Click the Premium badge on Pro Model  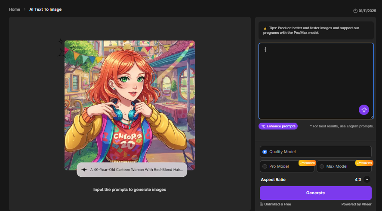307,163
